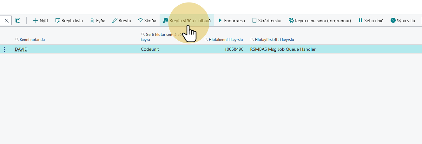Select RSMBAS Msg Job Queue Handler cell
Viewport: 422px width, 144px height.
pos(283,49)
